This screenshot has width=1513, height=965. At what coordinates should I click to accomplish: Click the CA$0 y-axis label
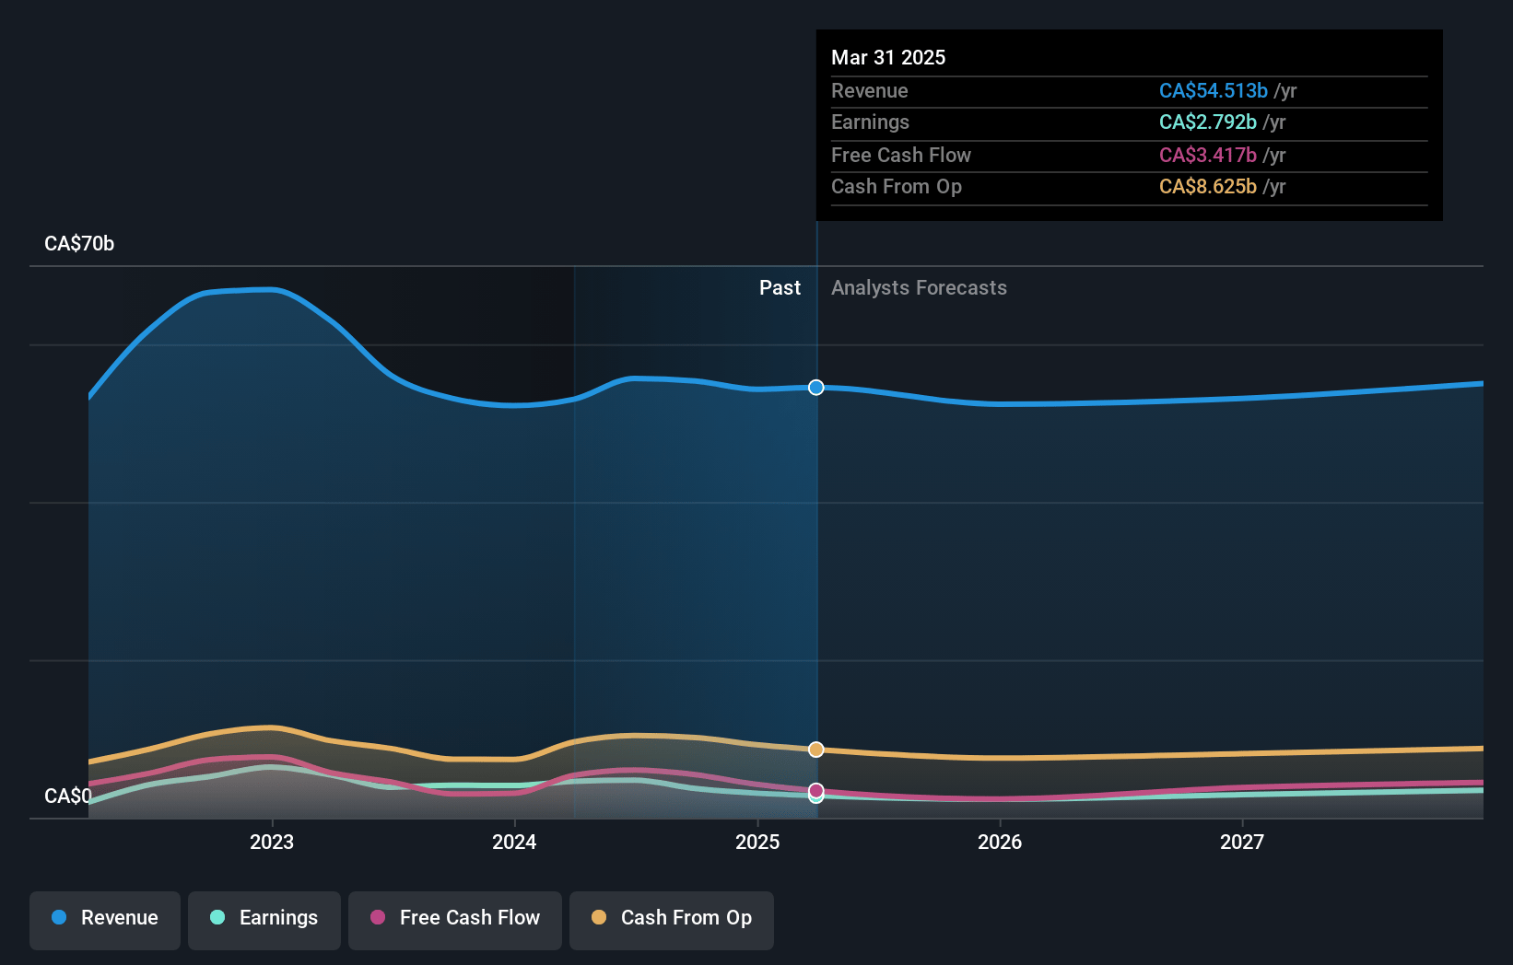[x=68, y=796]
